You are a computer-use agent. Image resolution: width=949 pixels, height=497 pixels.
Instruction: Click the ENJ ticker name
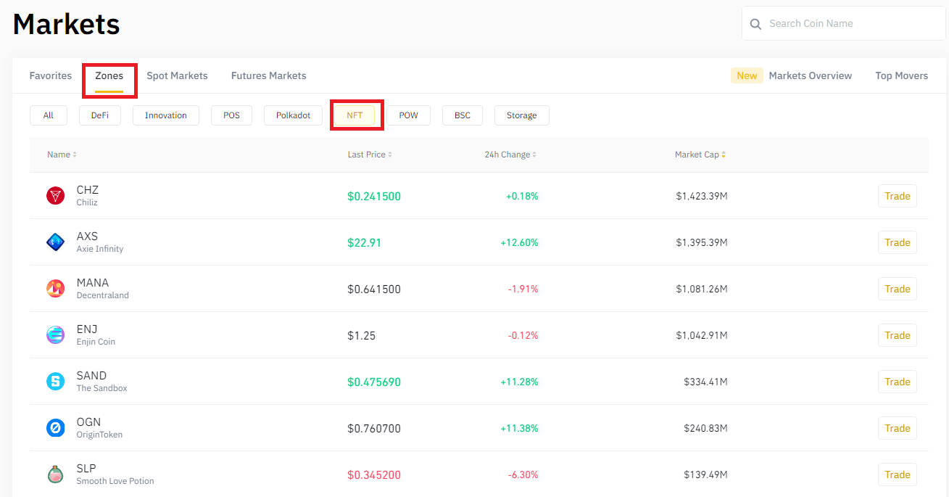pos(87,329)
